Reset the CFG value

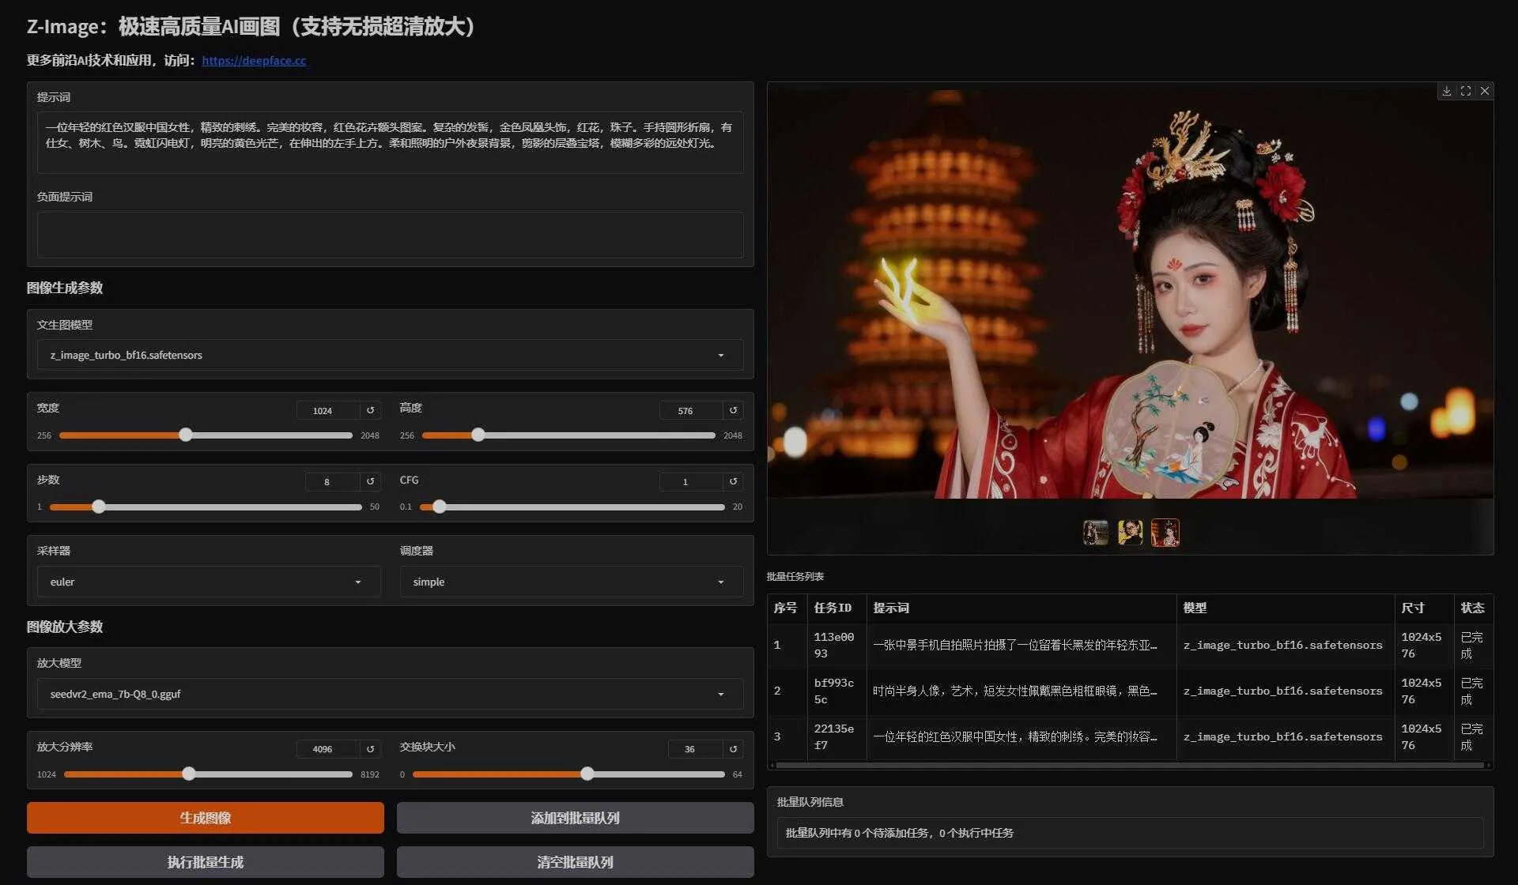(x=733, y=481)
